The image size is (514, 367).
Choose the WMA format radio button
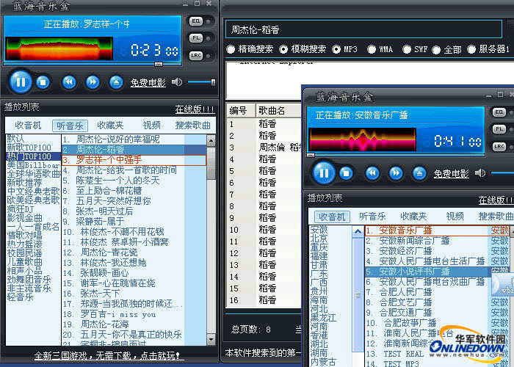[372, 49]
